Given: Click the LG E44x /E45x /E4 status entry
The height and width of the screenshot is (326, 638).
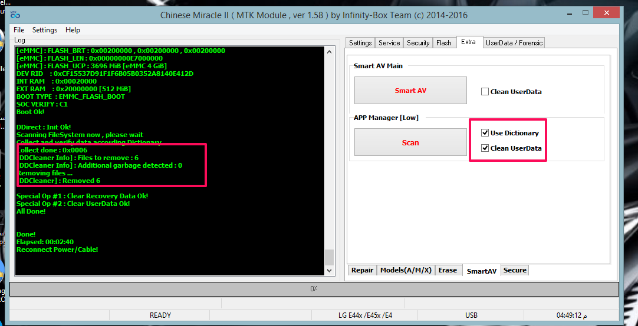Looking at the screenshot, I should coord(364,315).
